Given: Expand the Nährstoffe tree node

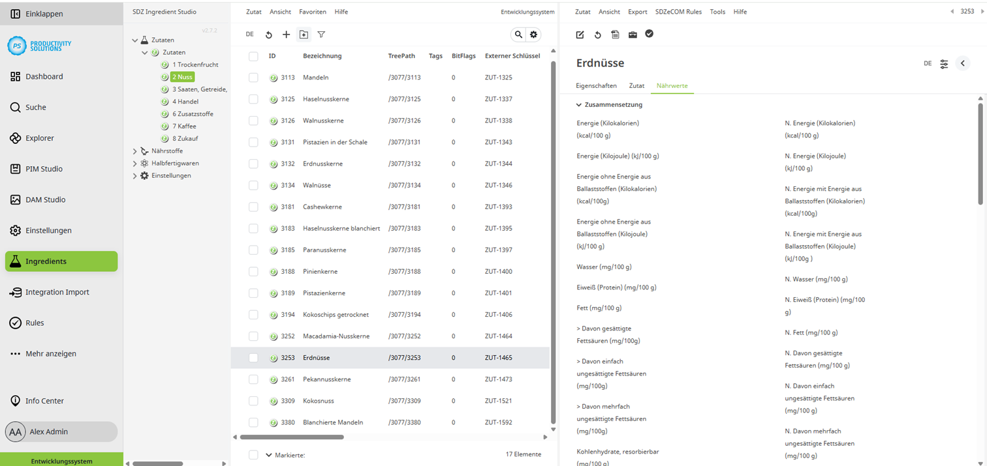Looking at the screenshot, I should click(134, 151).
